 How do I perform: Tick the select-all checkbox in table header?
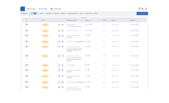point(24,20)
